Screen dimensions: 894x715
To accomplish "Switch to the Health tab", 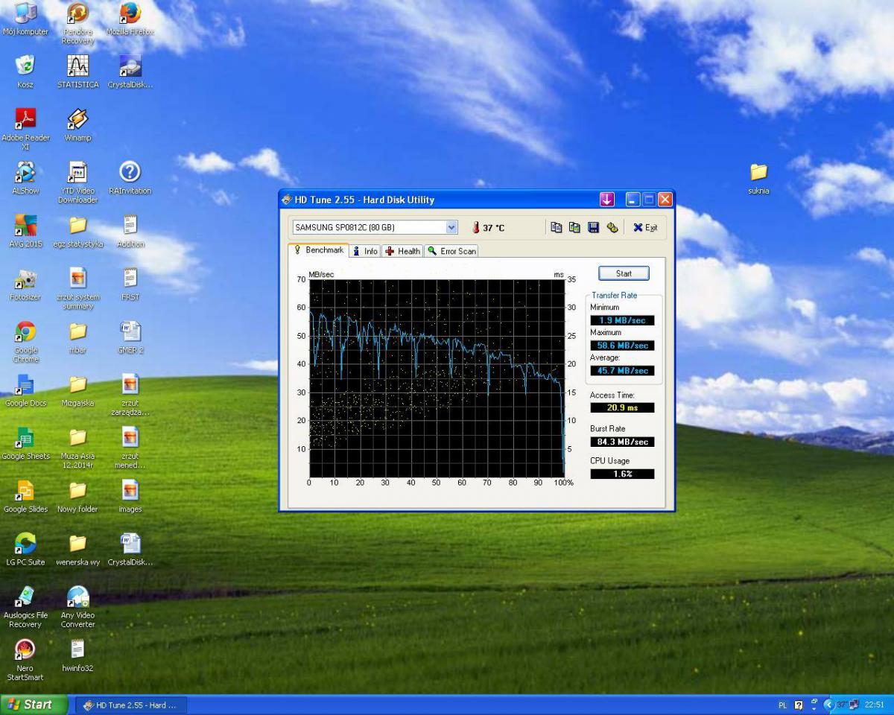I will click(403, 251).
